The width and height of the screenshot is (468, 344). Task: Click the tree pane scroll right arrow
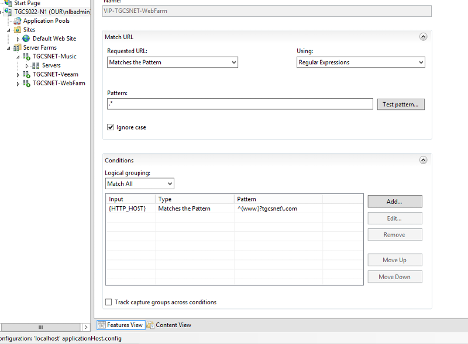click(x=85, y=327)
